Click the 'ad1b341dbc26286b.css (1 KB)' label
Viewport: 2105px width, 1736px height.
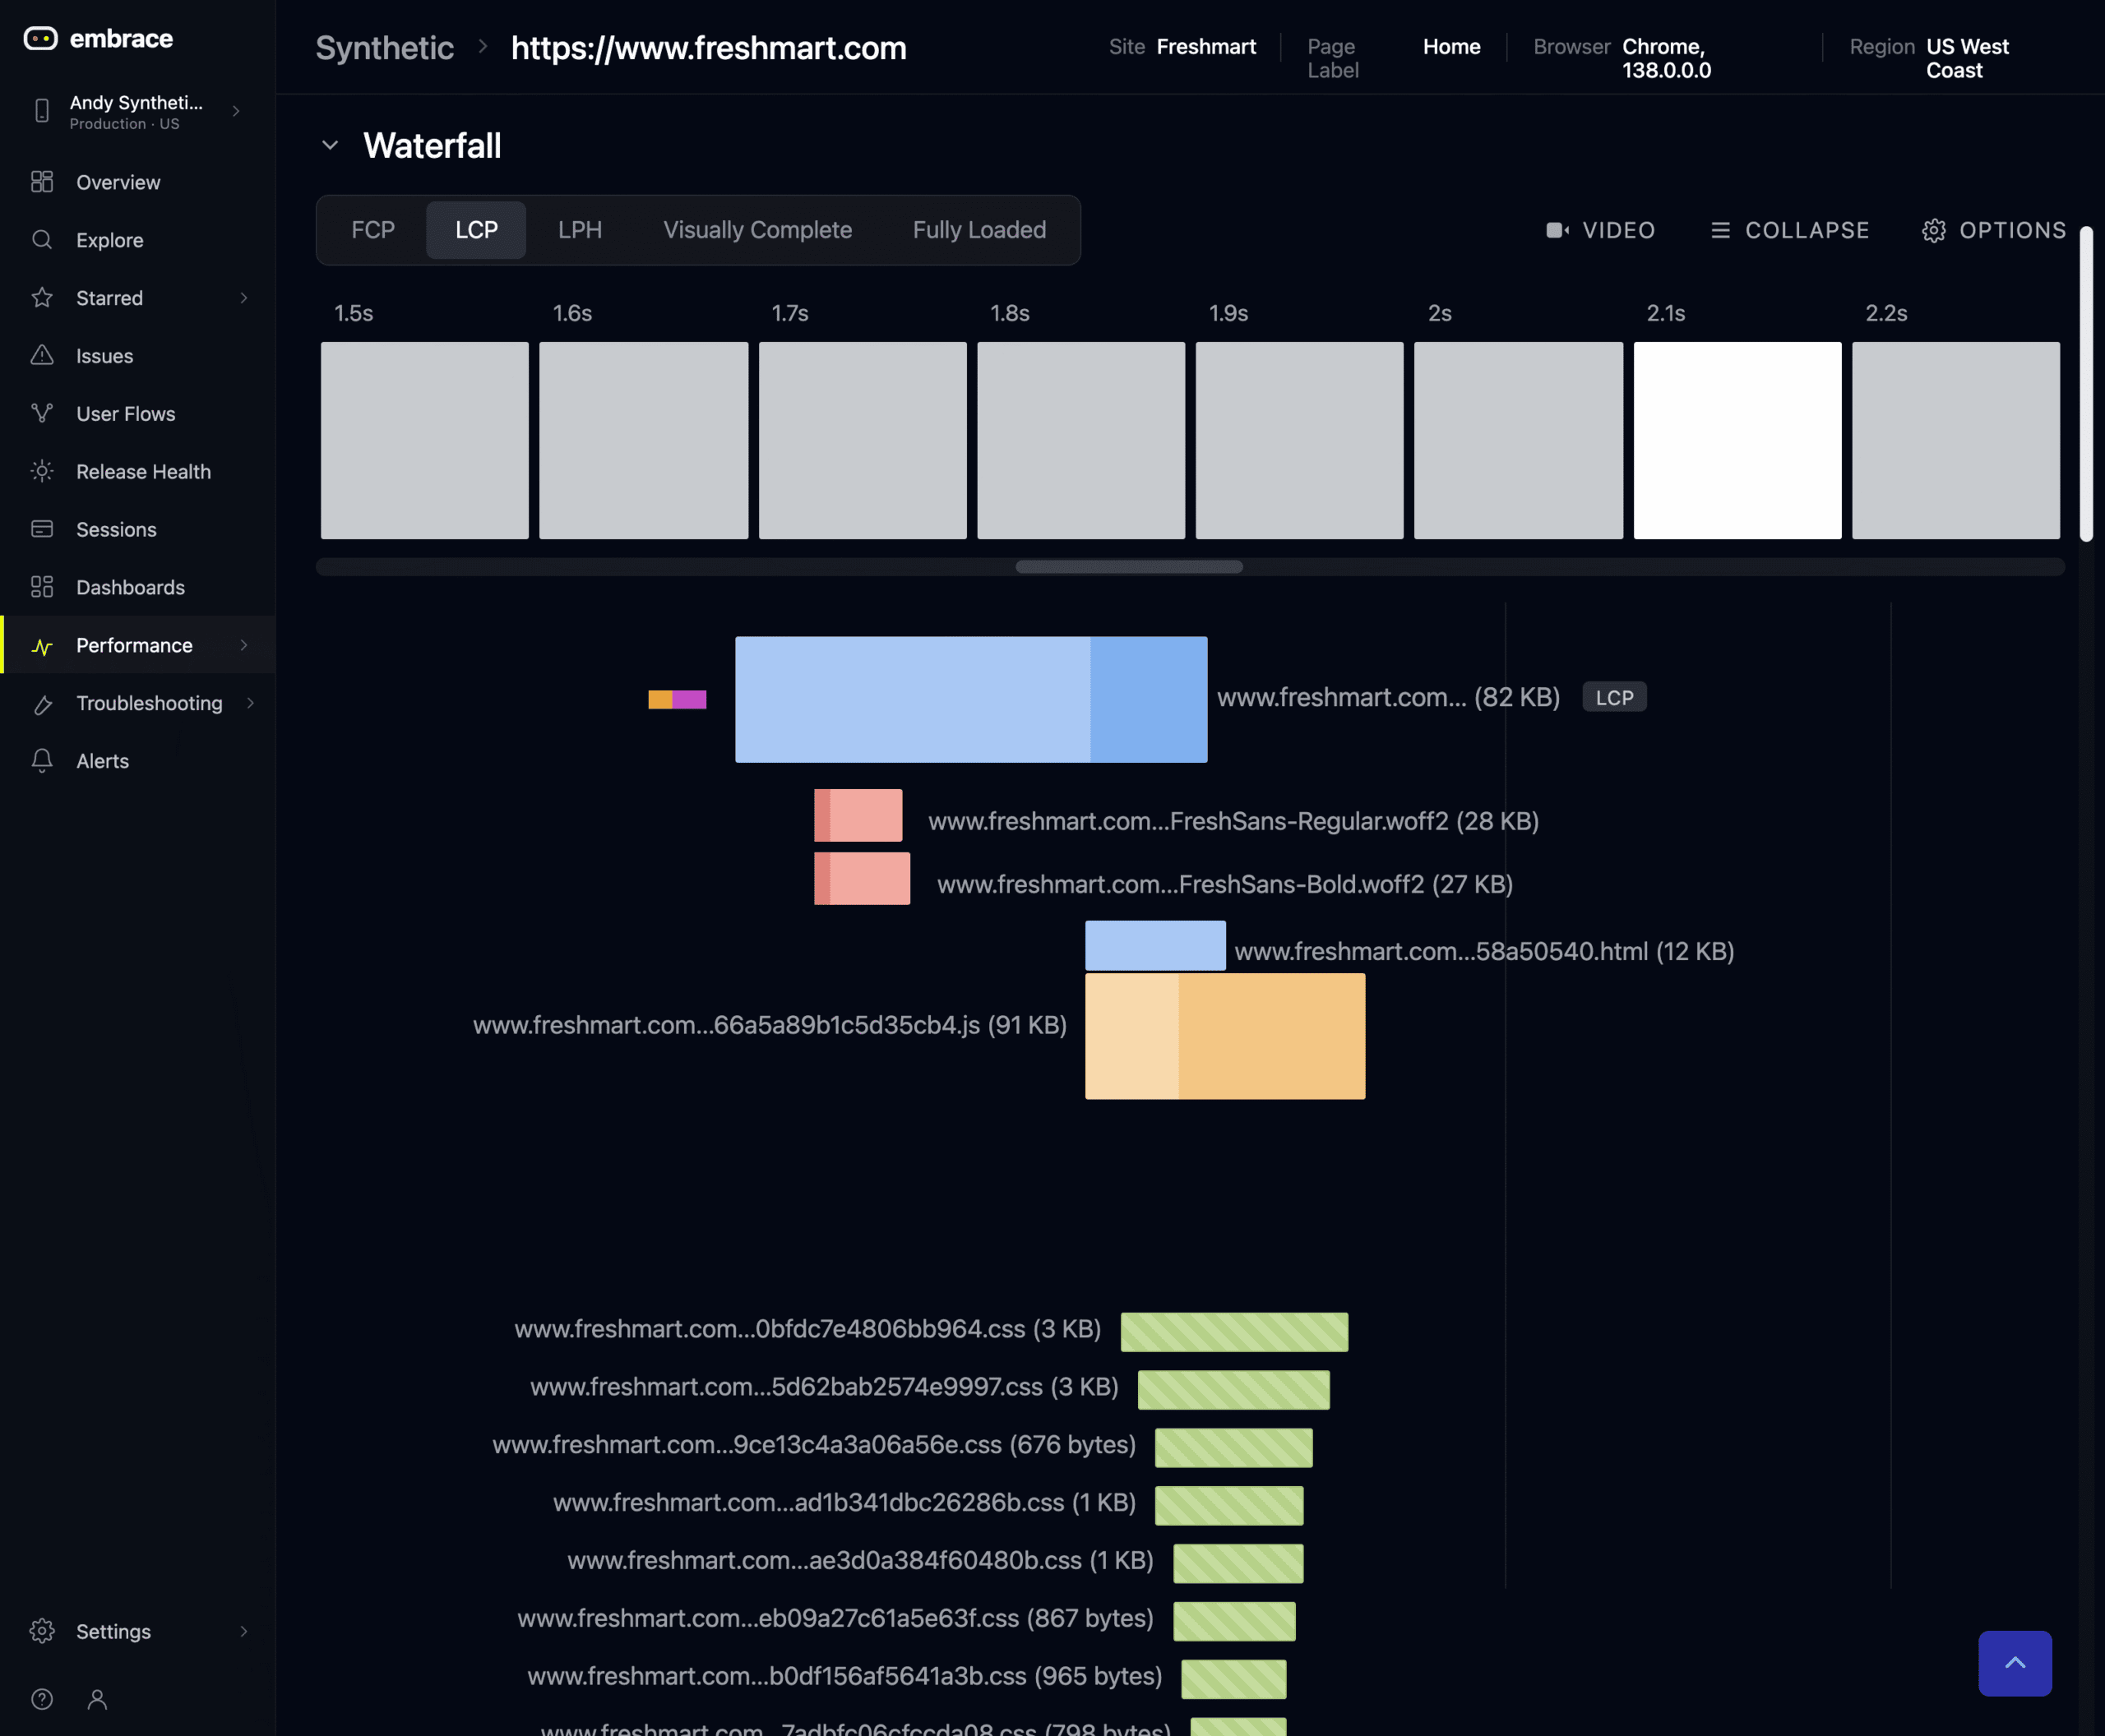(x=844, y=1503)
